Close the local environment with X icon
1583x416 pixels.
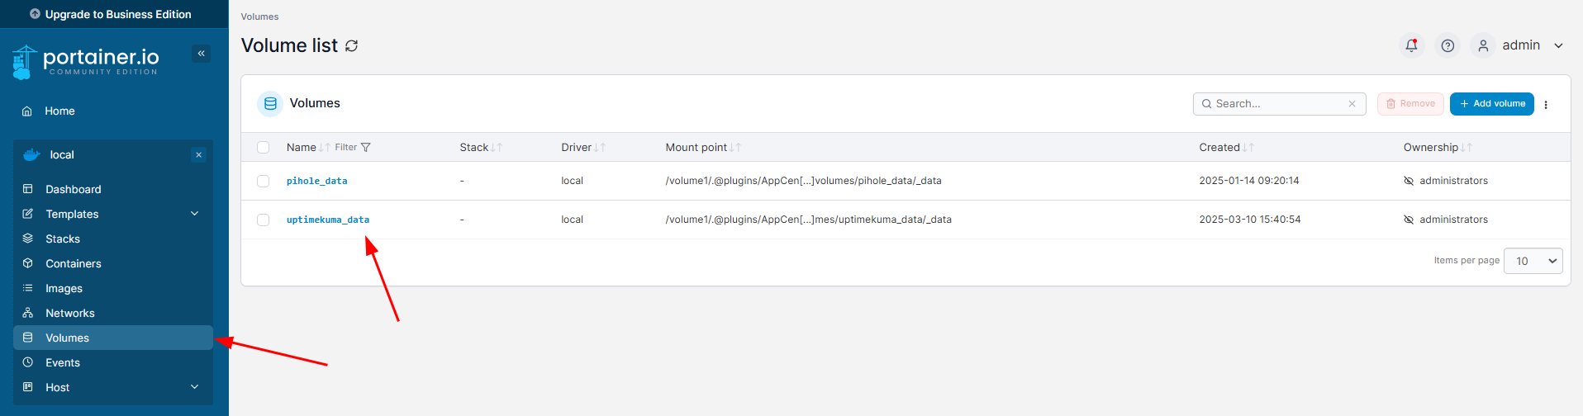tap(198, 155)
